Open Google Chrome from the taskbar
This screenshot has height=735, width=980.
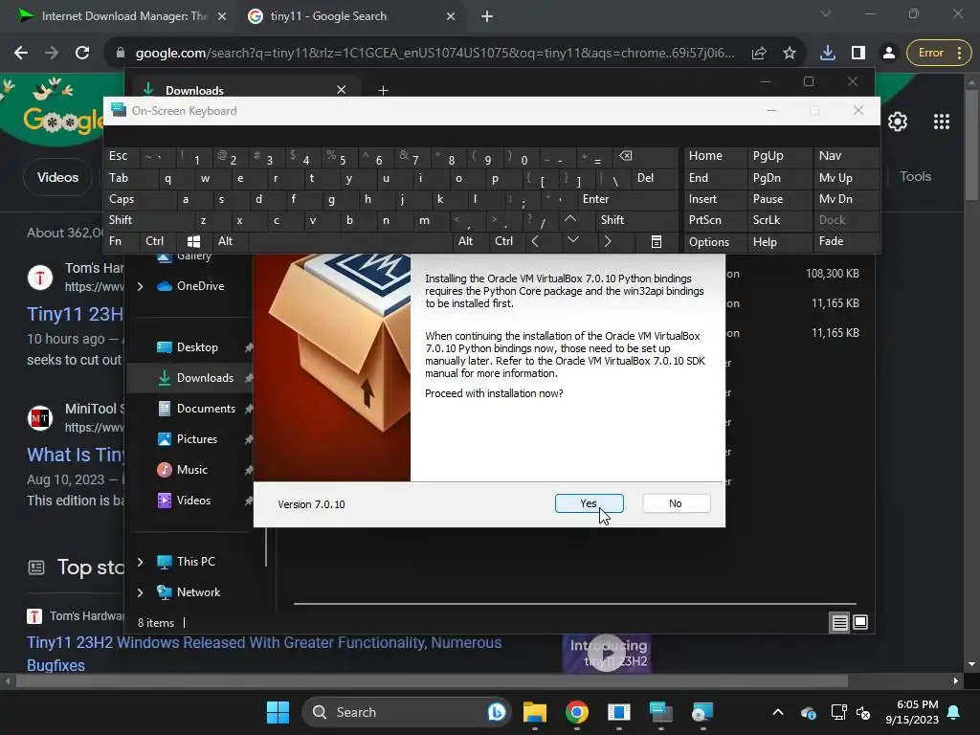[x=577, y=712]
